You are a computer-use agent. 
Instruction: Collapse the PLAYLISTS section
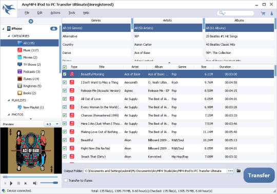pyautogui.click(x=9, y=100)
